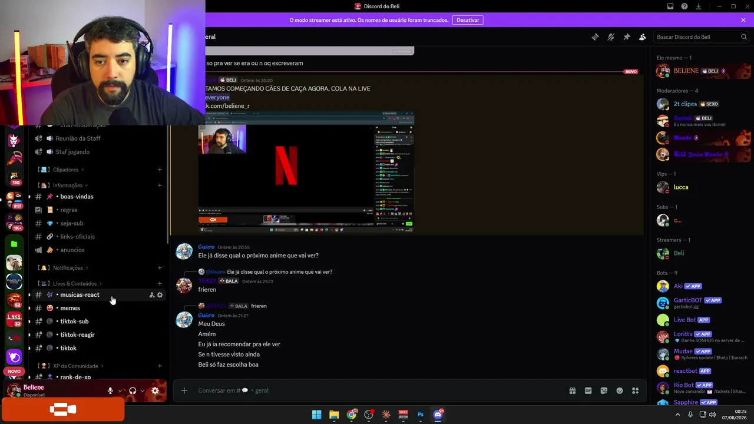Open the apps launcher in message bar
This screenshot has width=754, height=424.
pyautogui.click(x=636, y=390)
